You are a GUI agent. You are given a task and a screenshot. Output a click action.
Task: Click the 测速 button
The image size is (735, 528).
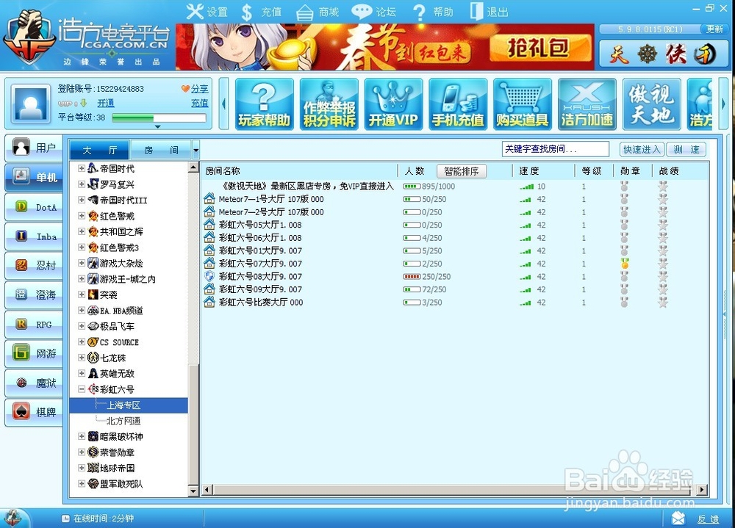(x=686, y=150)
